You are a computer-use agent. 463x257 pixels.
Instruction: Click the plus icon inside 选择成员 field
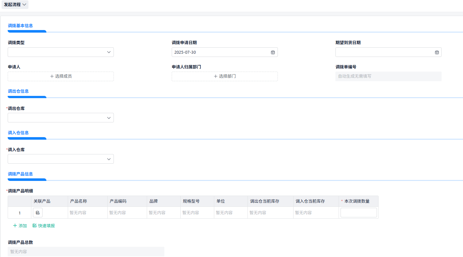52,76
